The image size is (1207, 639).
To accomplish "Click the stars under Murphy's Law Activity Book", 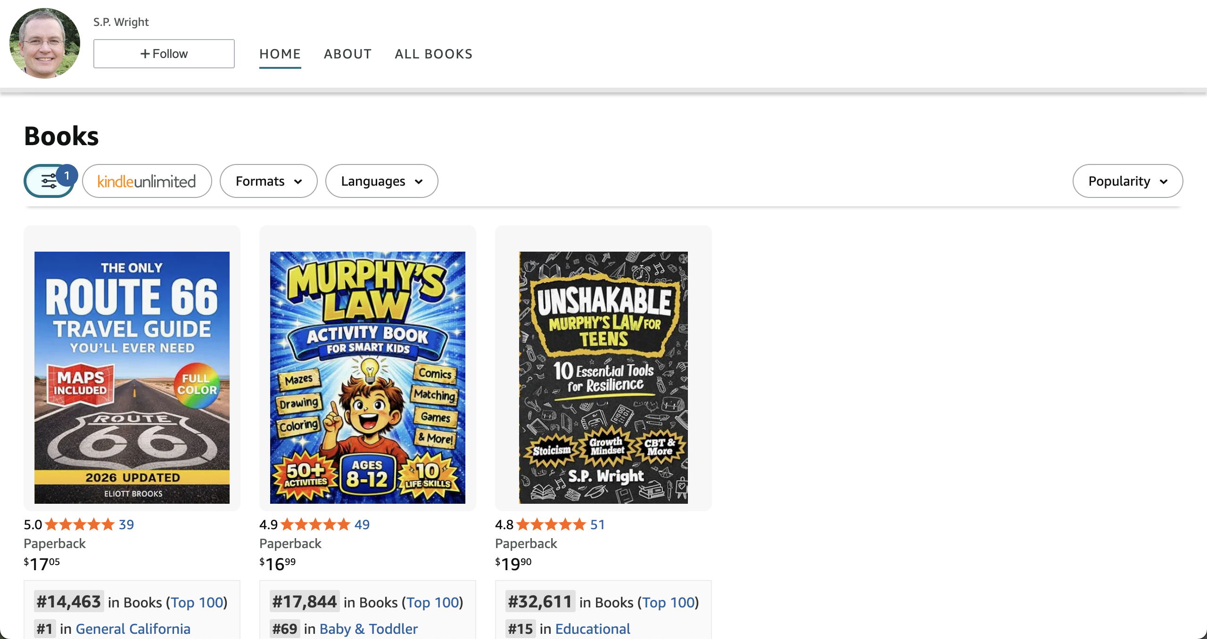I will pyautogui.click(x=315, y=524).
